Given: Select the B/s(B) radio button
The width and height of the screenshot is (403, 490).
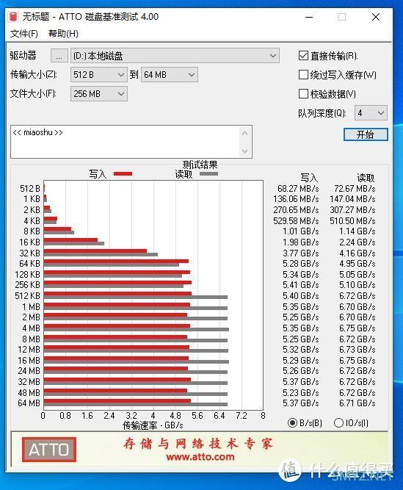Looking at the screenshot, I should [x=292, y=423].
